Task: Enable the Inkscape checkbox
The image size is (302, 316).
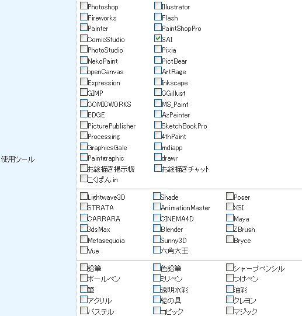Action: [158, 81]
